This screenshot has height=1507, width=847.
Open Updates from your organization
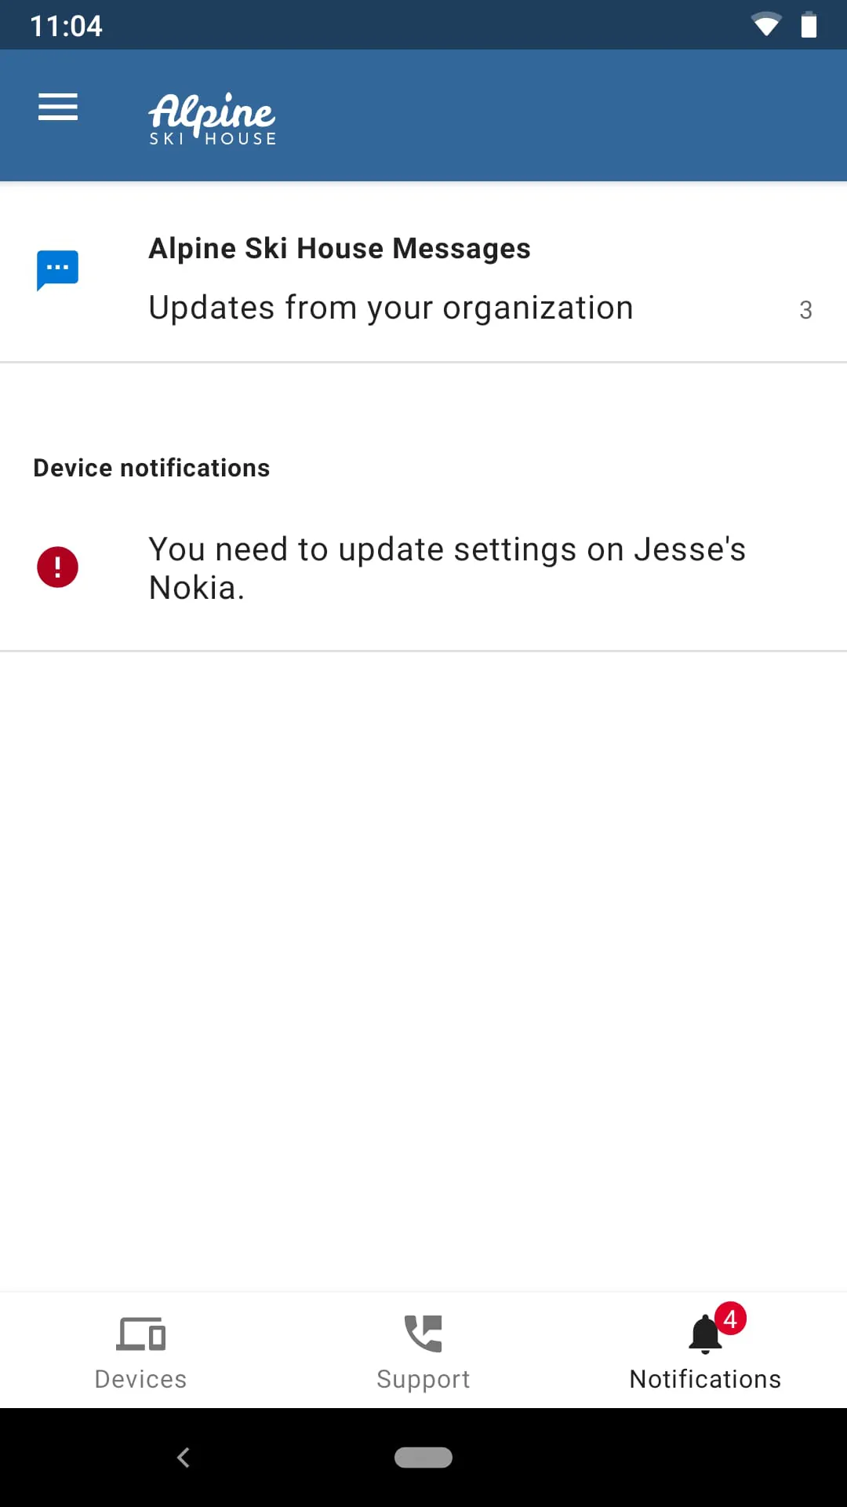pos(391,307)
